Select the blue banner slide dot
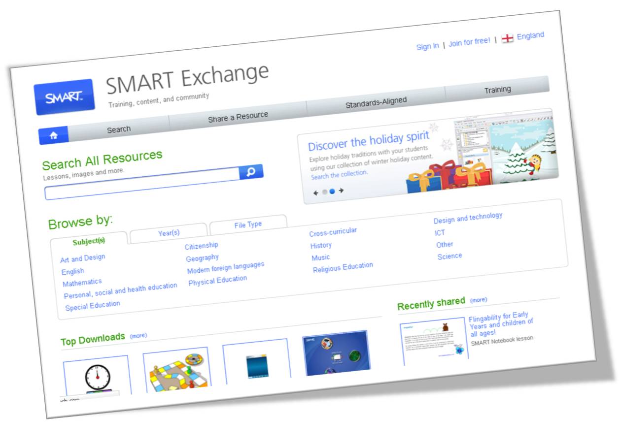Screen dimensions: 622x447 coord(332,192)
